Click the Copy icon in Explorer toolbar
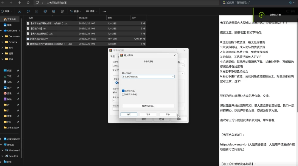This screenshot has width=298, height=166. pos(28,11)
